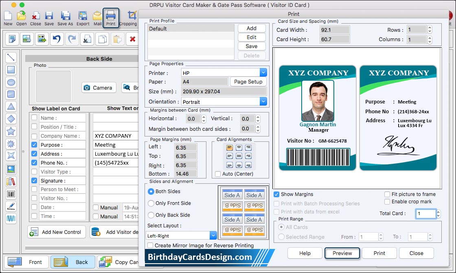Click the Help button
Image resolution: width=456 pixels, height=273 pixels.
pos(305,253)
